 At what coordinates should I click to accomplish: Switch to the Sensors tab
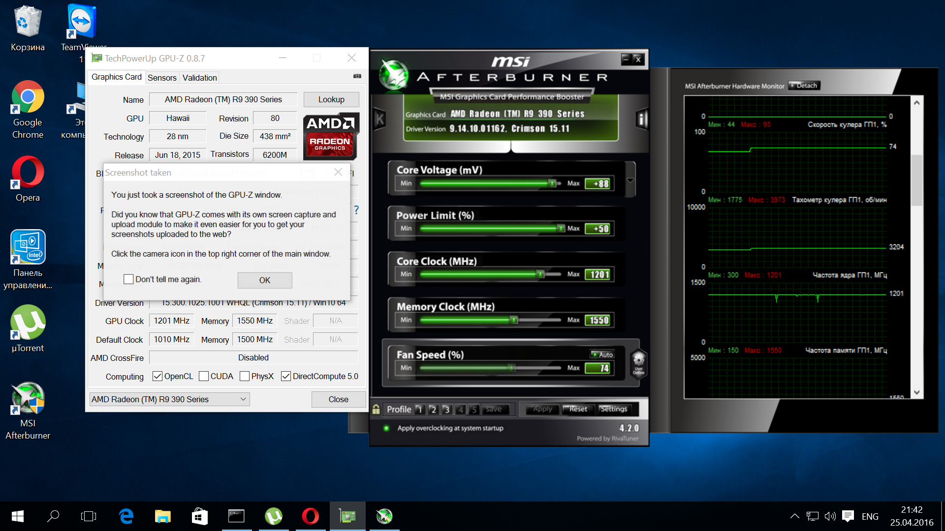161,78
